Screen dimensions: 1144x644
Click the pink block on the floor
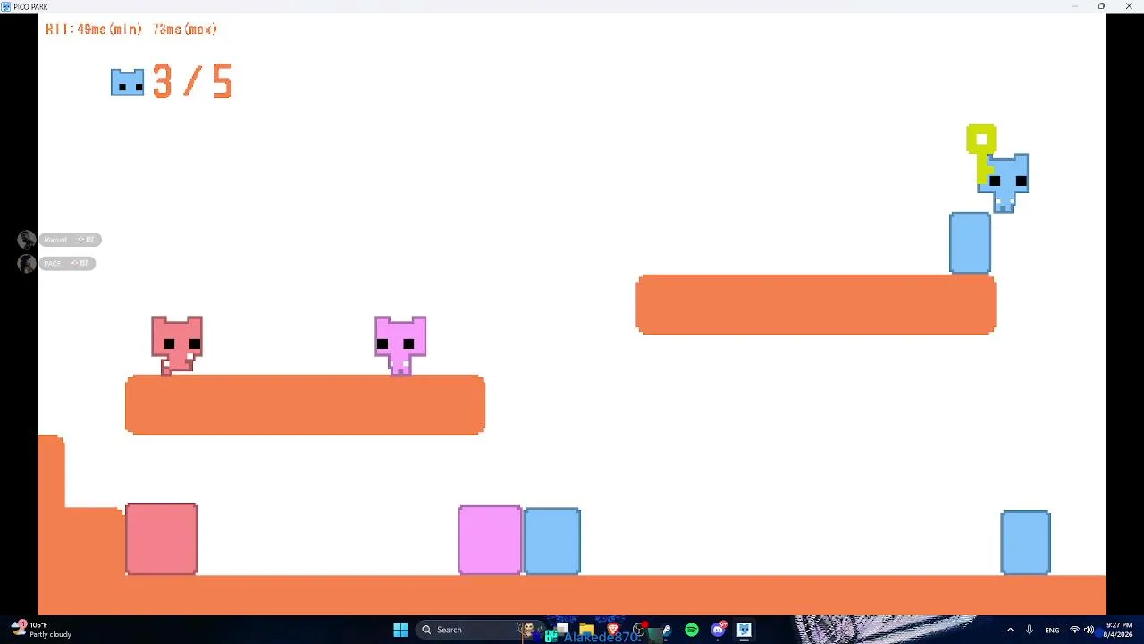(490, 540)
